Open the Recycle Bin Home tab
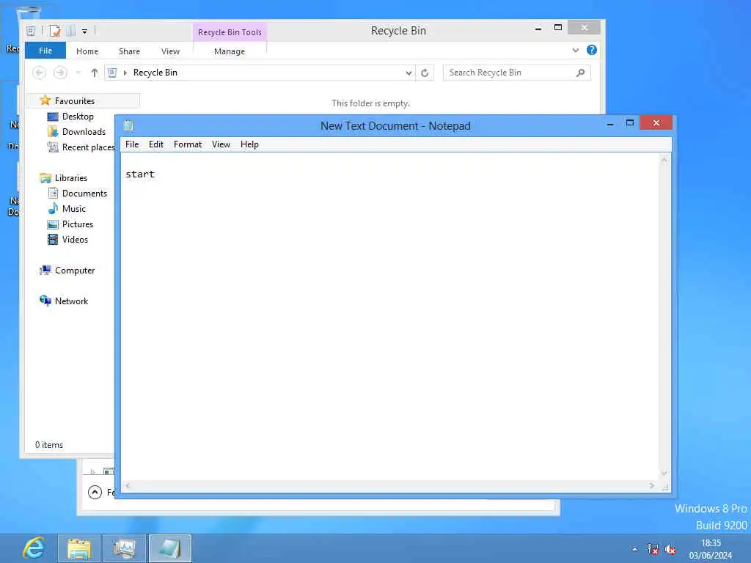This screenshot has width=751, height=563. tap(87, 51)
